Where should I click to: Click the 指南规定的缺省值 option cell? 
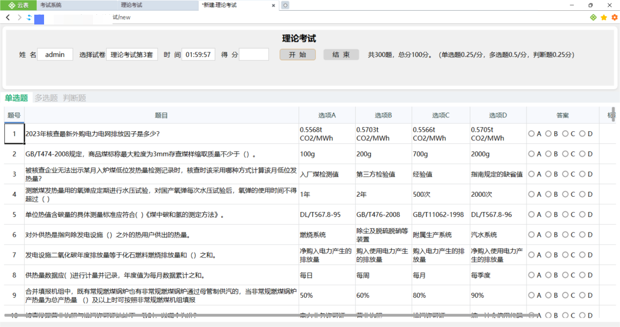click(x=498, y=174)
